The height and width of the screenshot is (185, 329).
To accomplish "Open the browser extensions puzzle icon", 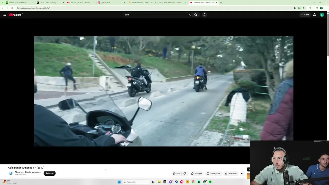I will pyautogui.click(x=310, y=8).
